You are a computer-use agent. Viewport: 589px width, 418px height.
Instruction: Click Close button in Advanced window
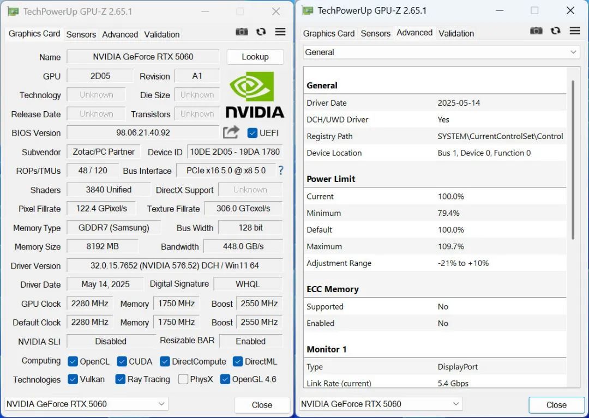coord(556,405)
